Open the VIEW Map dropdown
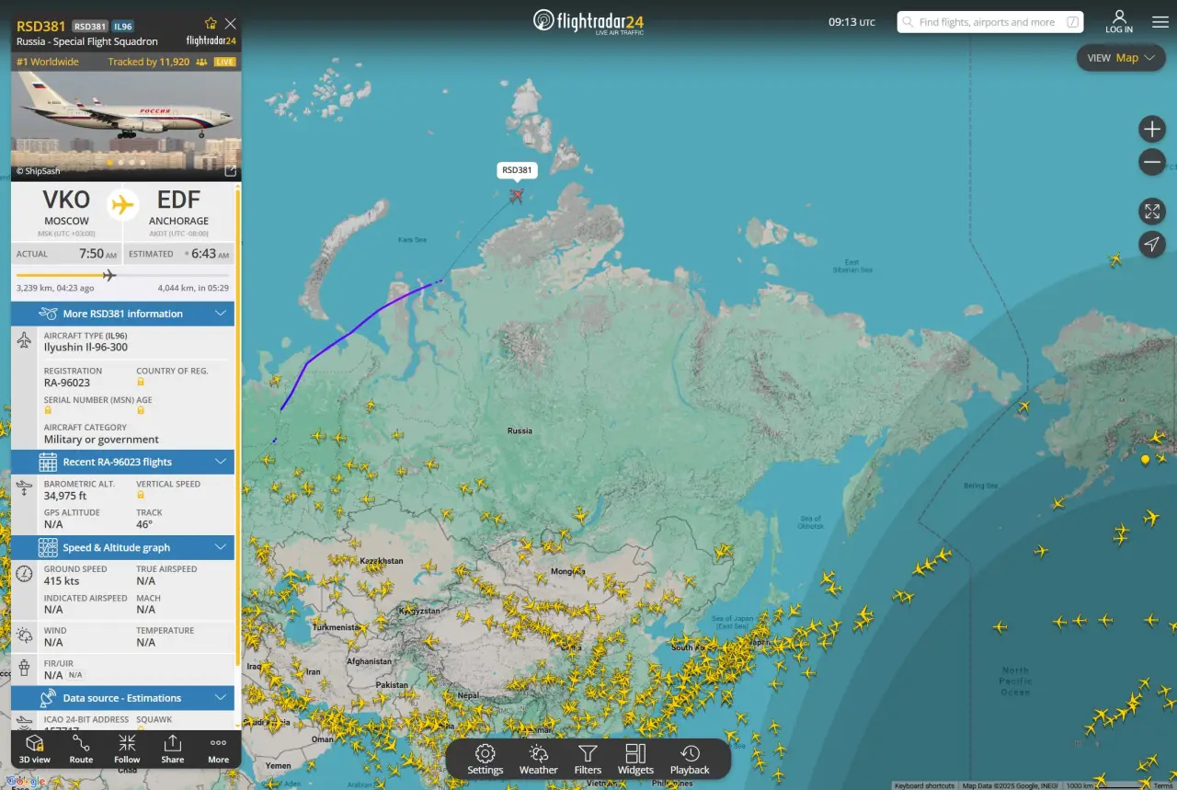1177x790 pixels. [x=1121, y=58]
